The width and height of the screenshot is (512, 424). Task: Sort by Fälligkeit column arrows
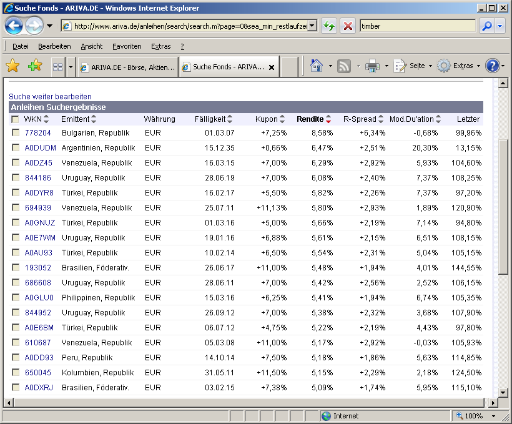230,119
